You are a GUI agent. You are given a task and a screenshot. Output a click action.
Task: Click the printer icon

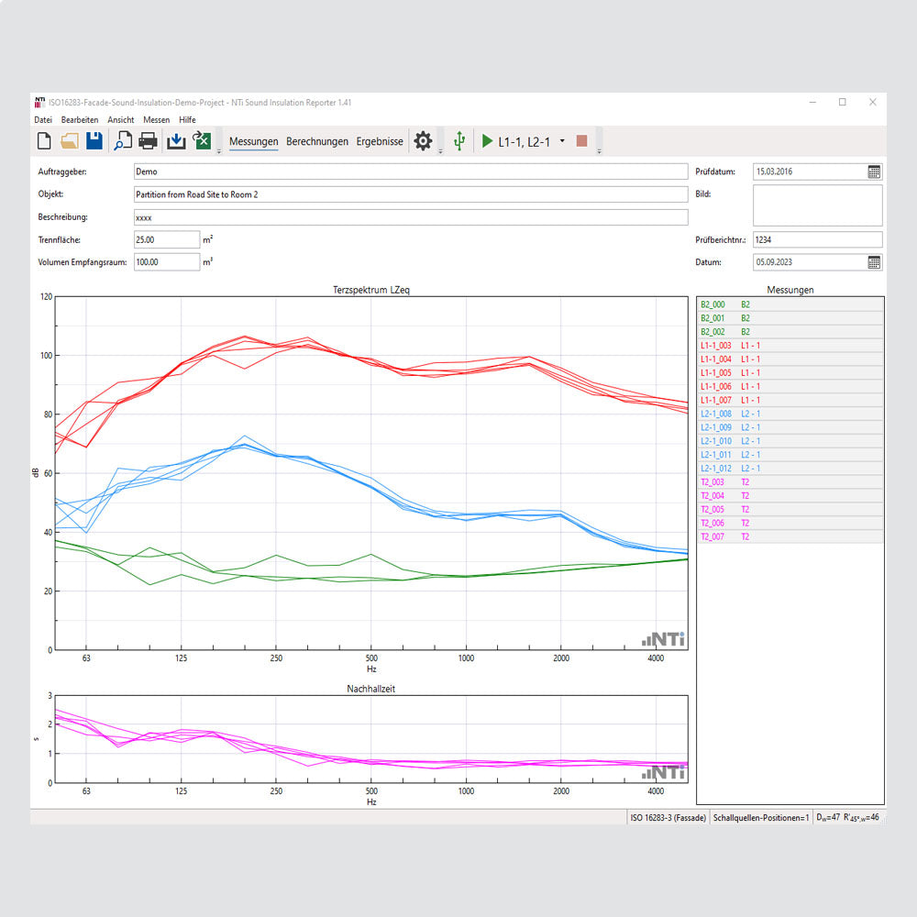tap(147, 141)
